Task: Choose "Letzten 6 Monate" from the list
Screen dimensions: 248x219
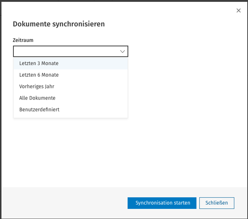Action: 70,75
